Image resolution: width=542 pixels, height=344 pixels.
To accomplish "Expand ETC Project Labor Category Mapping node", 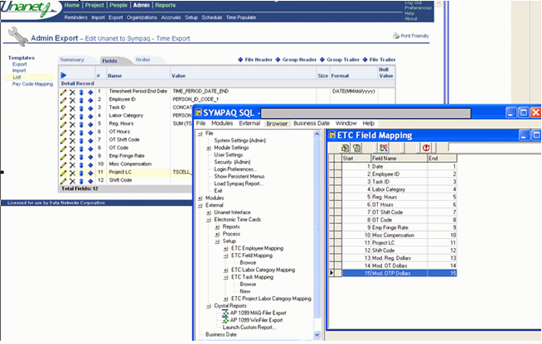I will click(226, 299).
